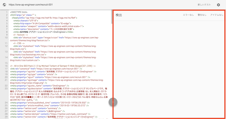Click the article:modified_time line
The height and width of the screenshot is (119, 226).
[49, 106]
